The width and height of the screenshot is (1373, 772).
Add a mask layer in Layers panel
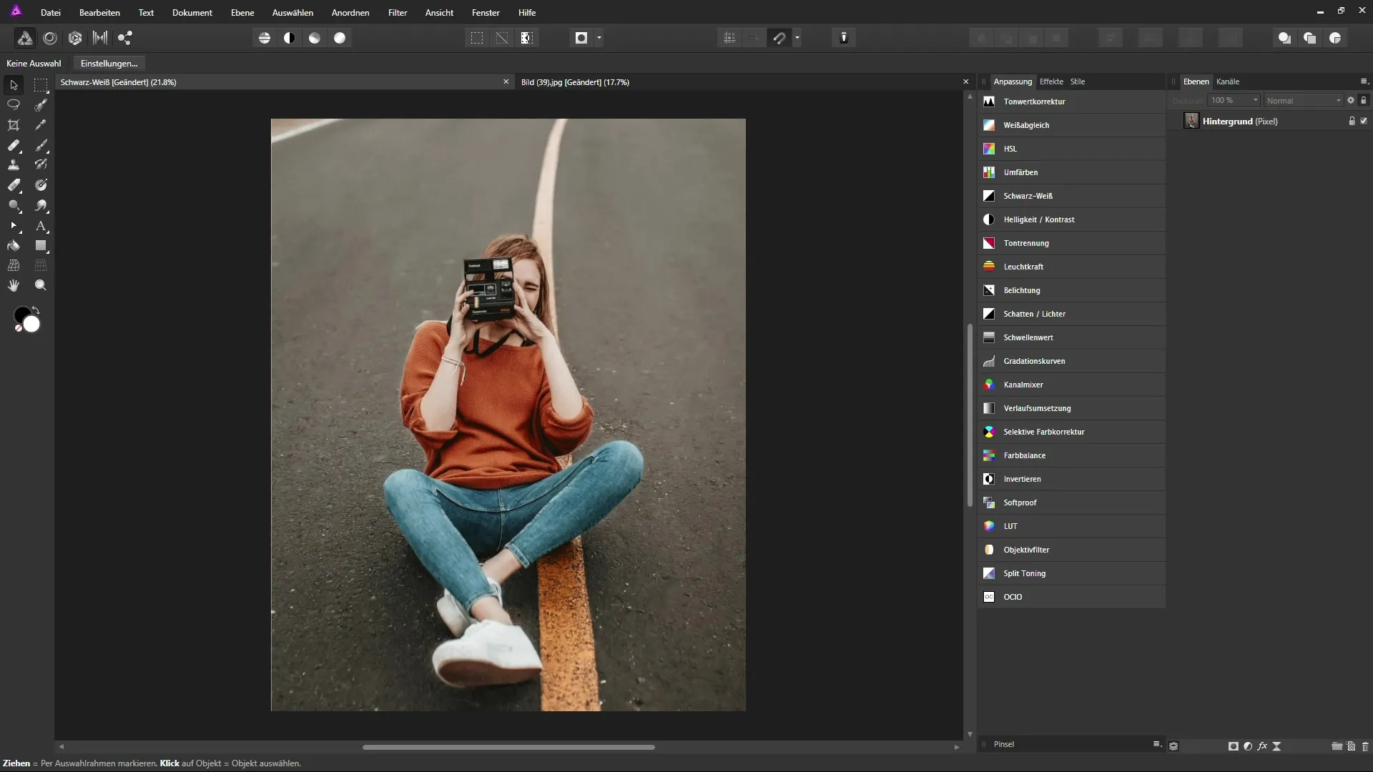pos(1233,746)
